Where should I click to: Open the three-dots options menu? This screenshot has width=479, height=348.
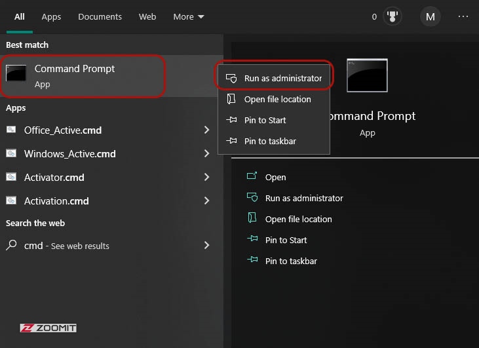[463, 16]
